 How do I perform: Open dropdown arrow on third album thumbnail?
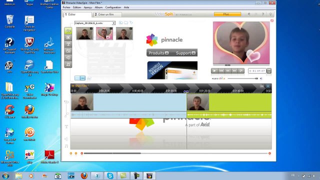tap(131, 28)
